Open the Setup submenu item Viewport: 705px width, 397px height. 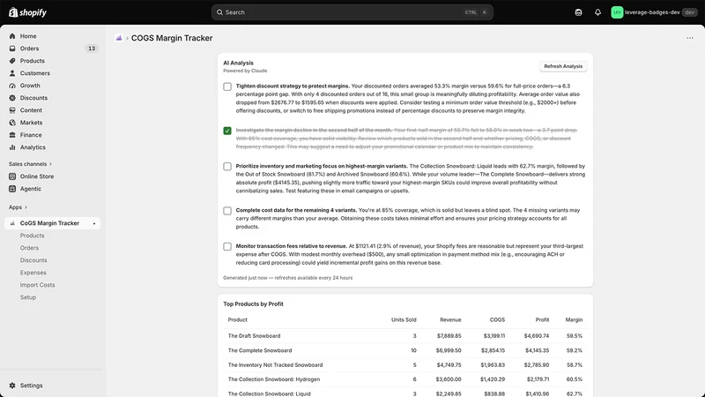(28, 297)
